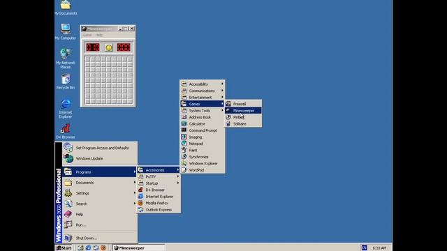Launch D+ Browser from Programs menu
This screenshot has width=447, height=251.
[x=159, y=190]
